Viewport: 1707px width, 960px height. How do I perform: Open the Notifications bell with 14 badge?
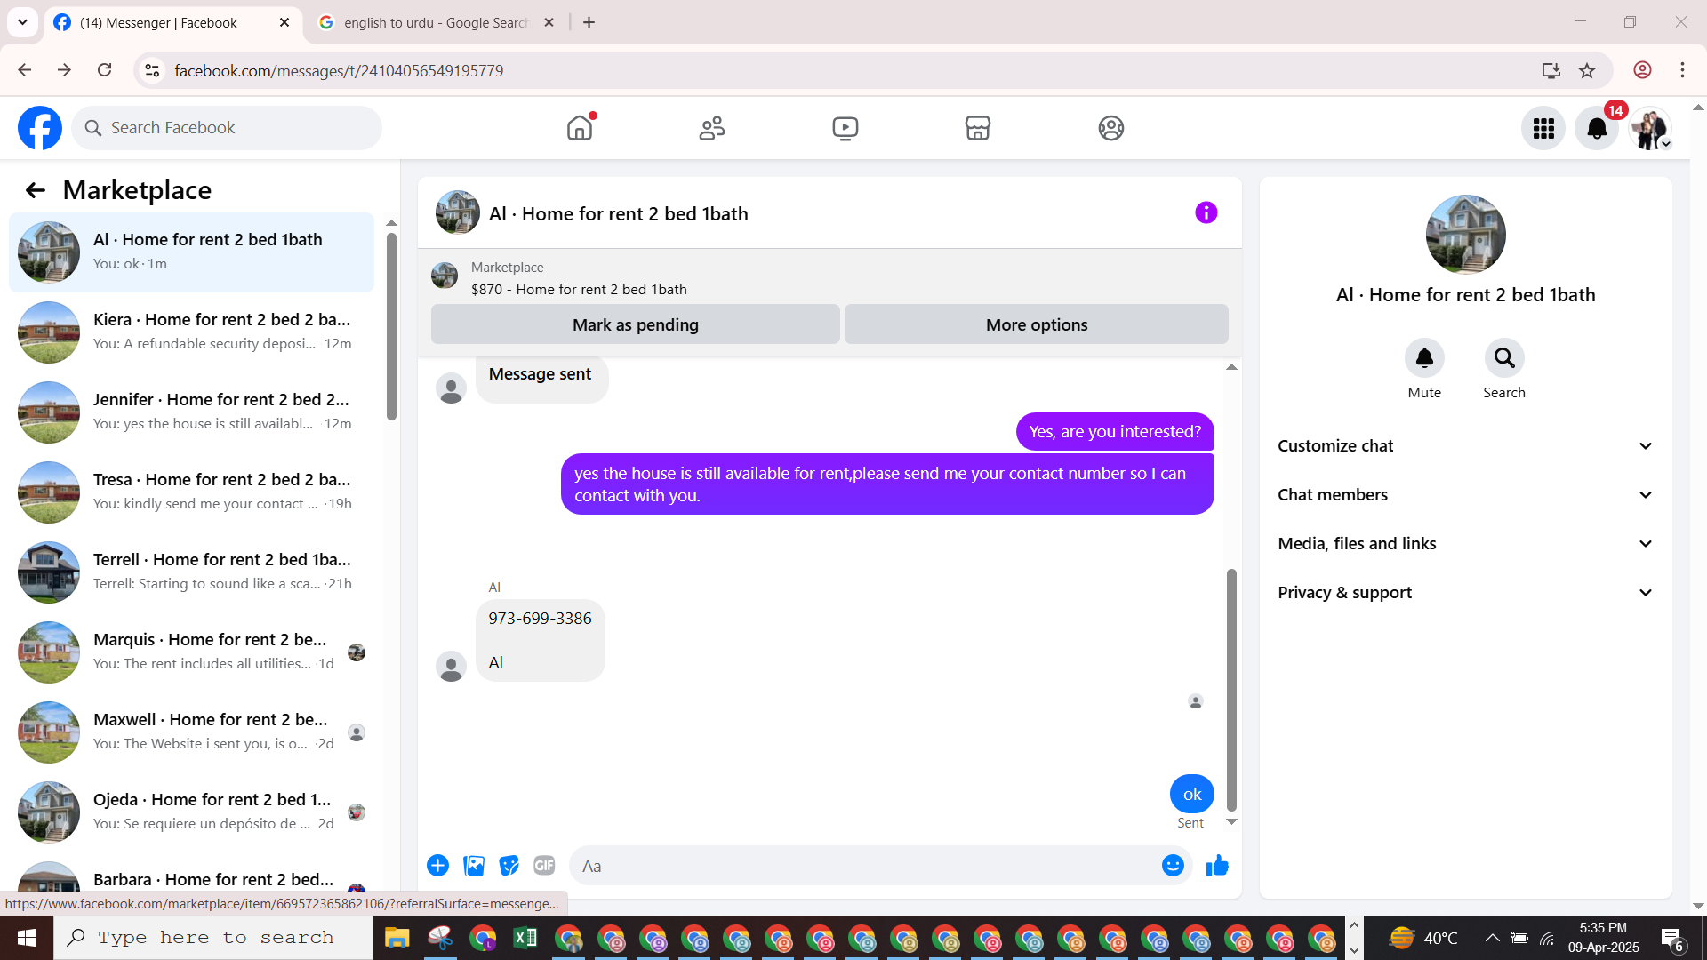point(1597,129)
